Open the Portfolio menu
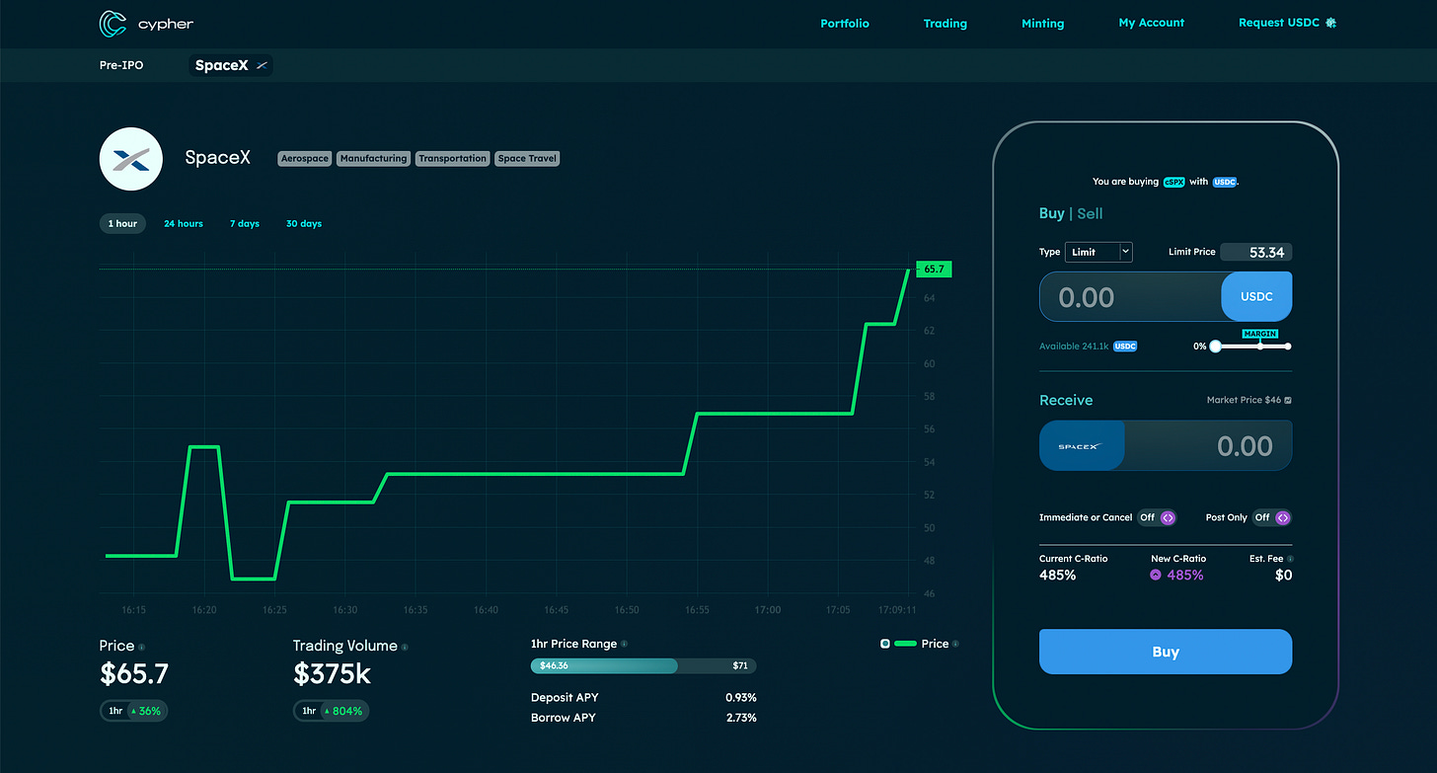This screenshot has height=773, width=1437. pyautogui.click(x=845, y=23)
